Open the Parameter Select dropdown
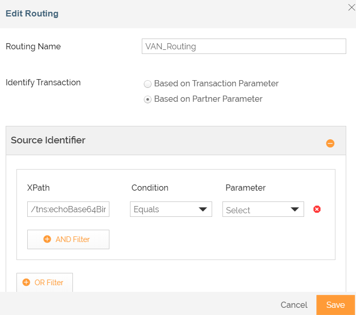This screenshot has width=356, height=315. pyautogui.click(x=263, y=209)
